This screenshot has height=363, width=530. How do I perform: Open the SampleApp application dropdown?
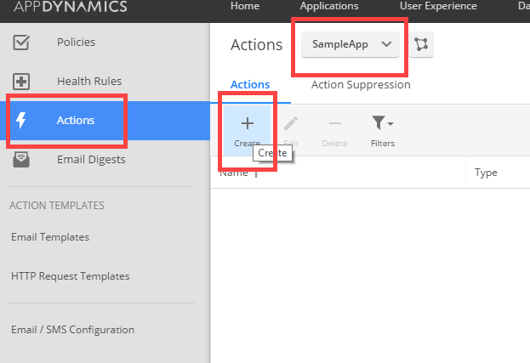click(350, 44)
